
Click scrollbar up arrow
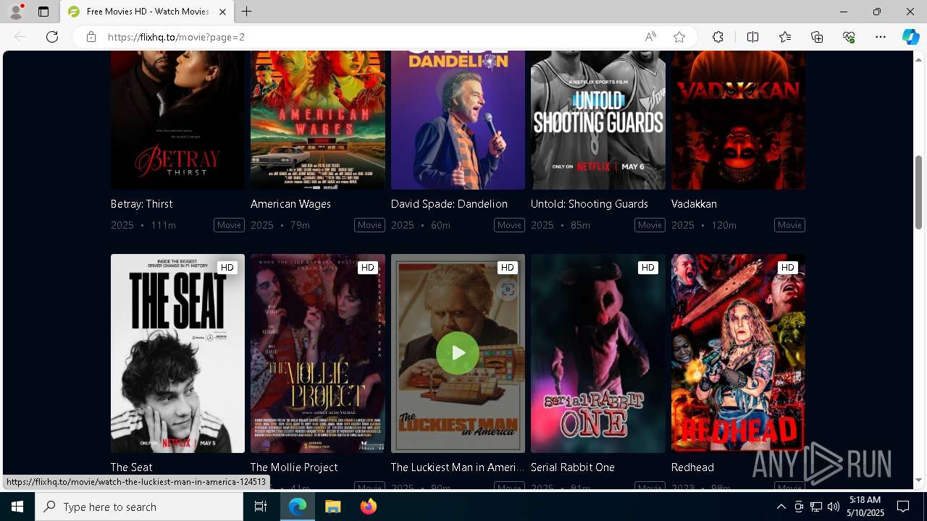click(x=919, y=59)
